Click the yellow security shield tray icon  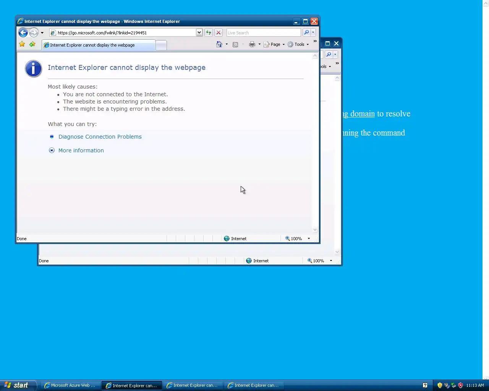coord(440,385)
